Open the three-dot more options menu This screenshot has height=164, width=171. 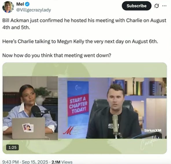click(164, 6)
